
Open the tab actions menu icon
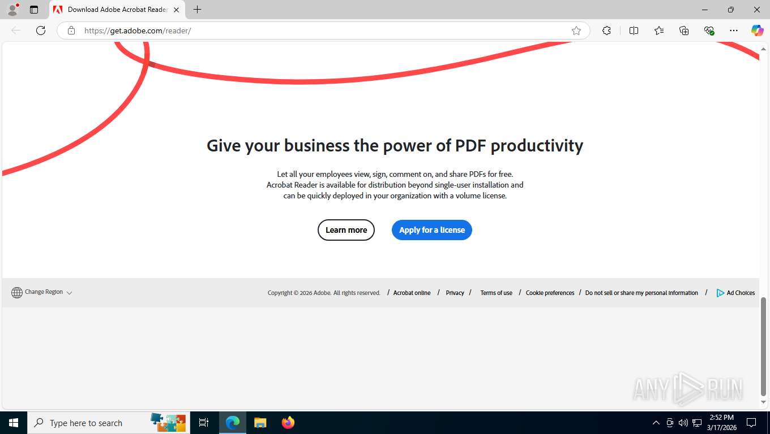[34, 10]
